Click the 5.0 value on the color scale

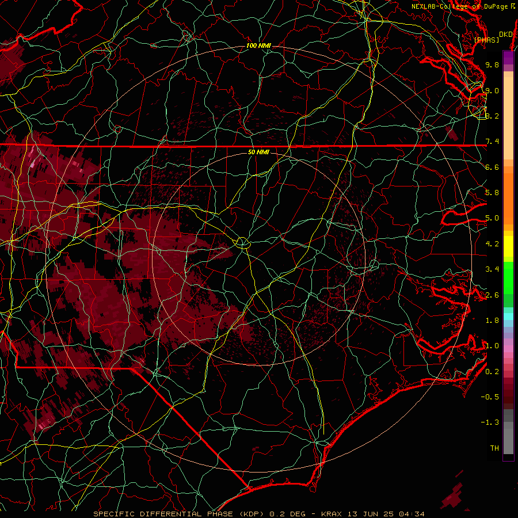click(x=492, y=218)
